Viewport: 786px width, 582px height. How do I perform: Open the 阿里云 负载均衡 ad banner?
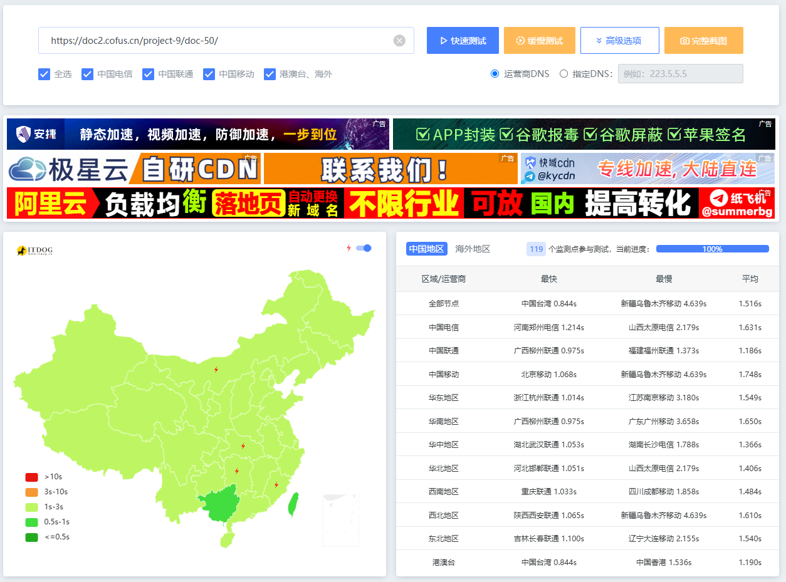[x=390, y=203]
